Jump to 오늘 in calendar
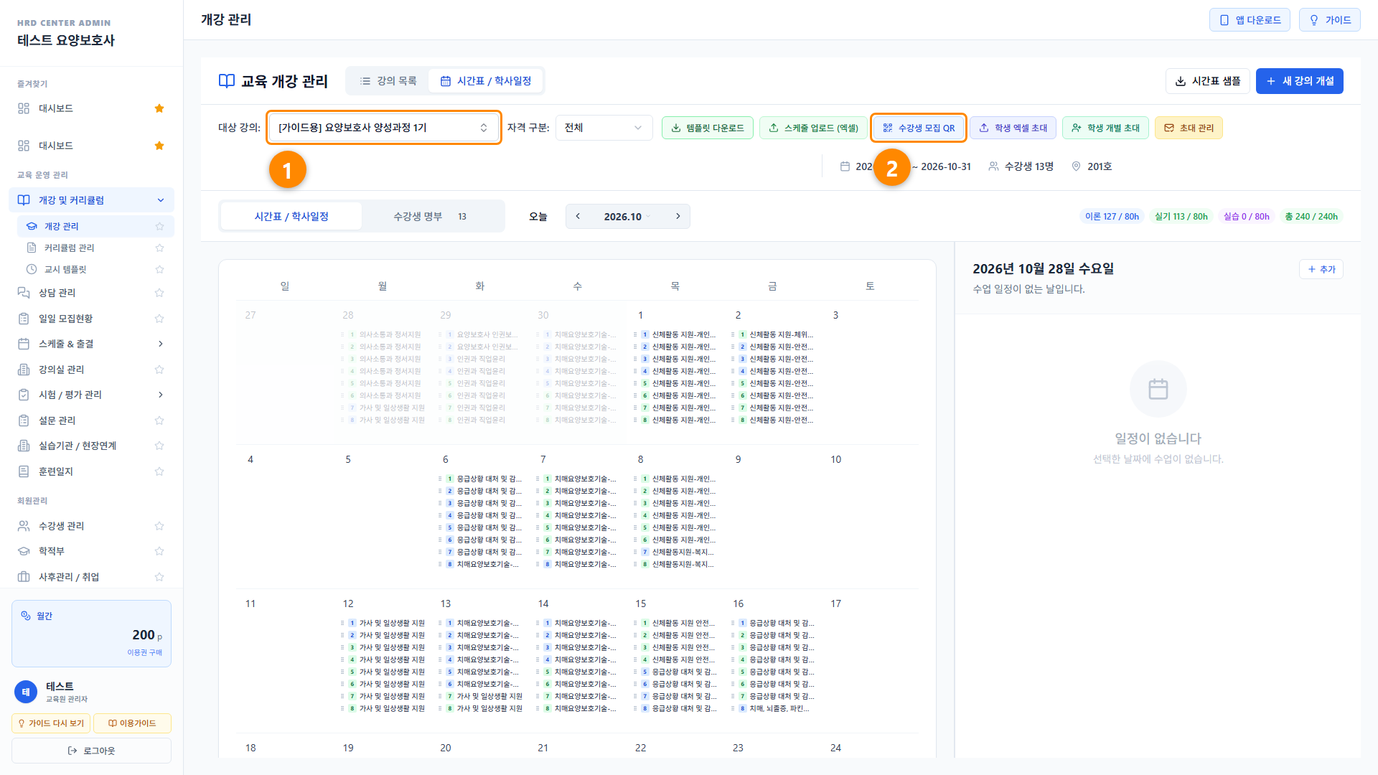This screenshot has height=775, width=1378. pyautogui.click(x=538, y=217)
